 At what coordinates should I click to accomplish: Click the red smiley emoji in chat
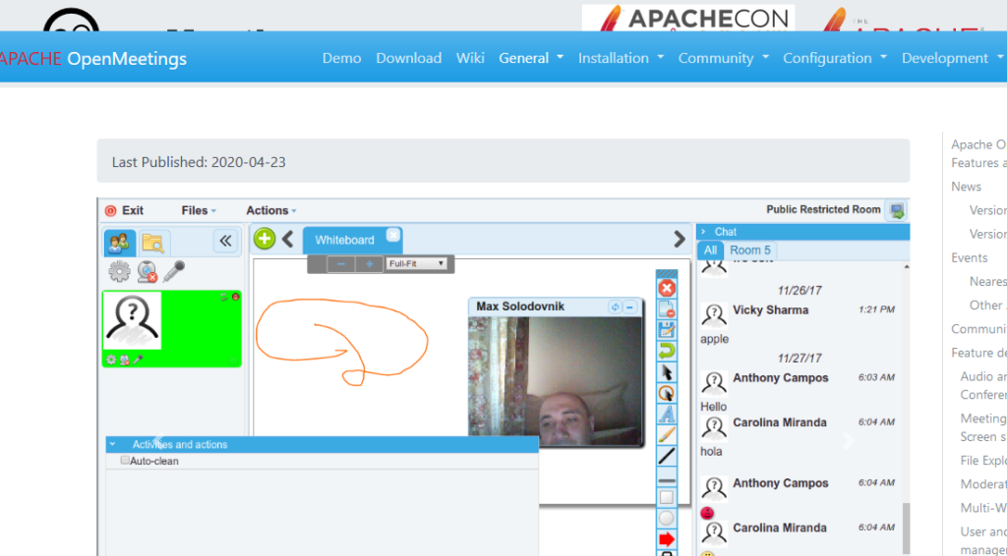707,513
